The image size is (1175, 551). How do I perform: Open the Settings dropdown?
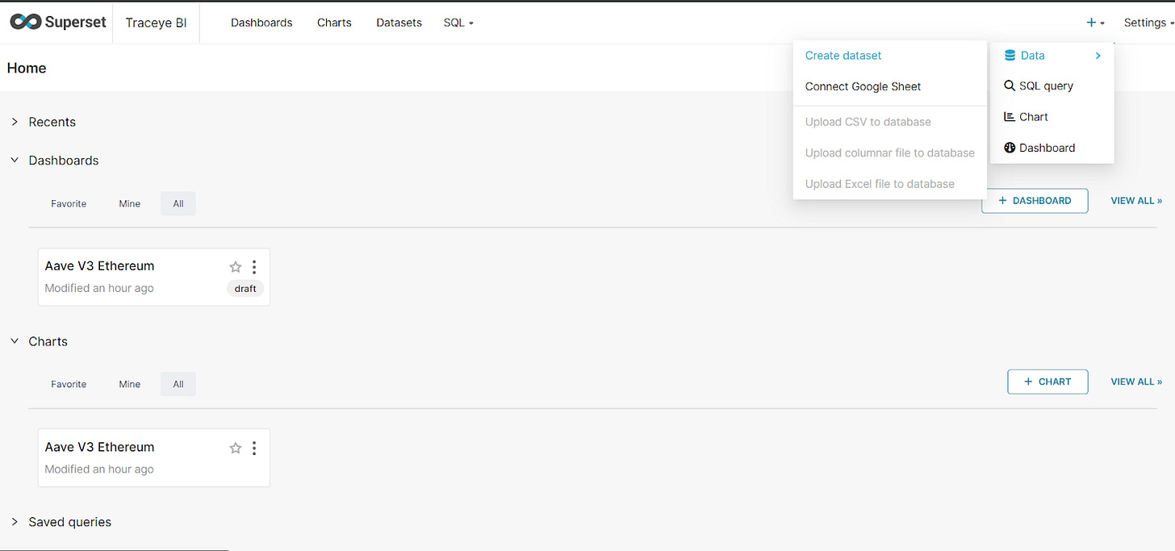[1148, 23]
